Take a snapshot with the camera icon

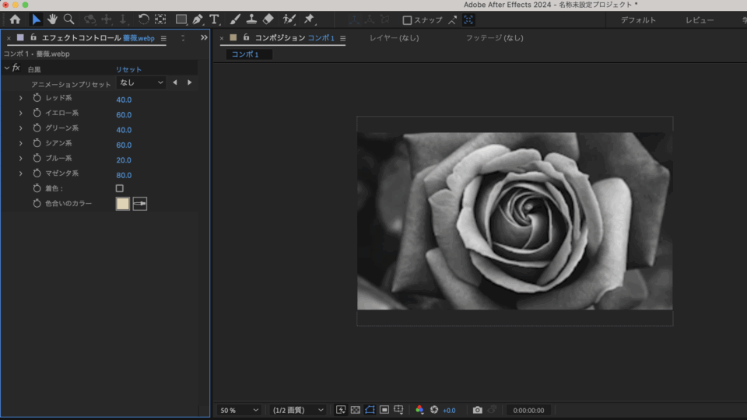click(x=478, y=410)
